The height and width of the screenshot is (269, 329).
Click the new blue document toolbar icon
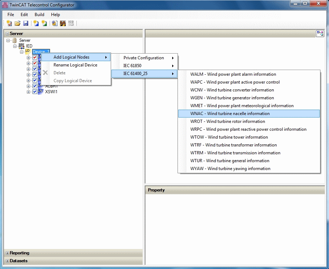[36, 23]
